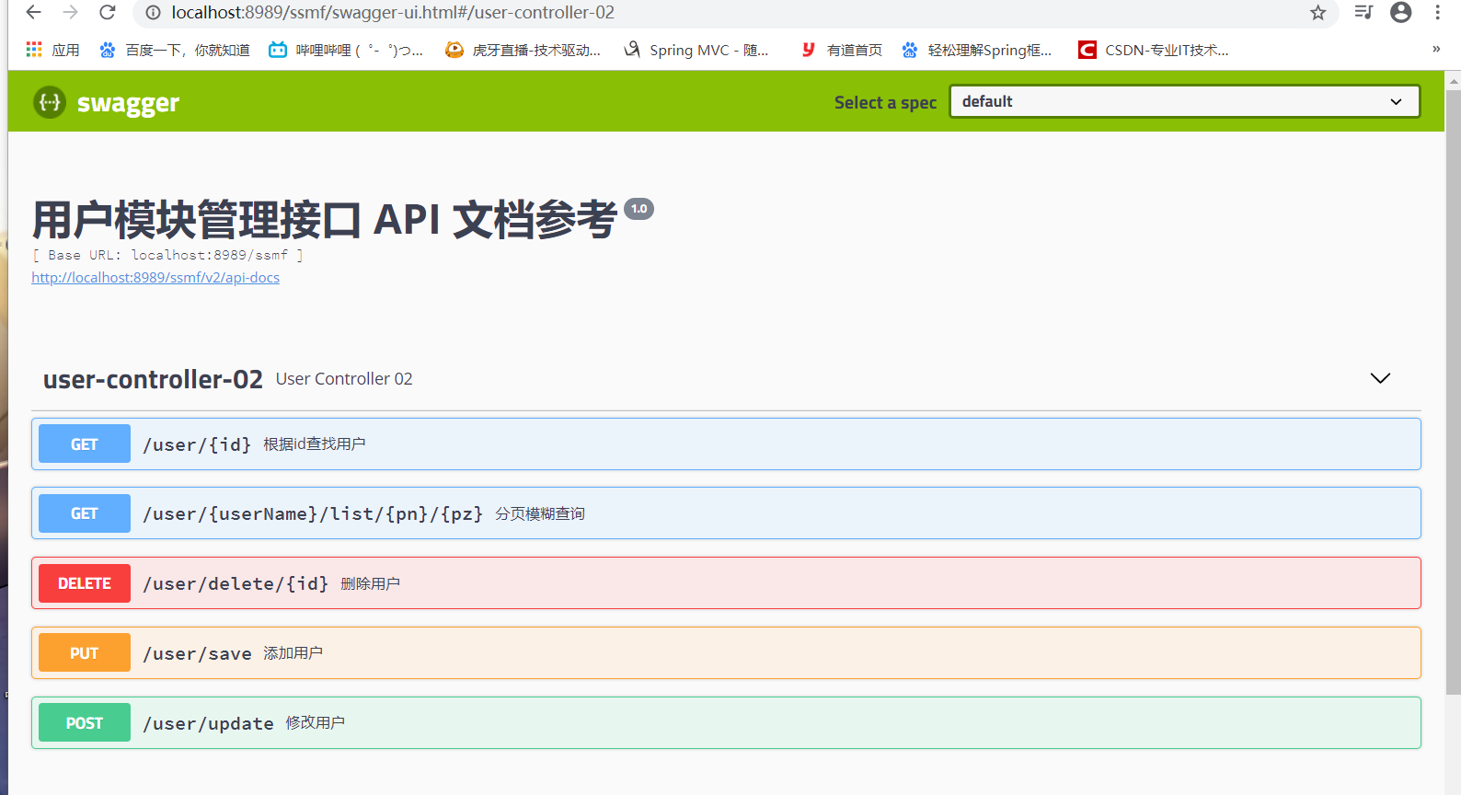Bookmark this page with the star icon
Image resolution: width=1461 pixels, height=795 pixels.
point(1318,12)
